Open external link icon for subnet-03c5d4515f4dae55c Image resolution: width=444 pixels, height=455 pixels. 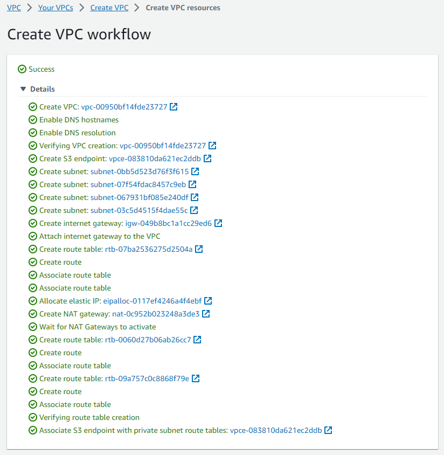194,210
